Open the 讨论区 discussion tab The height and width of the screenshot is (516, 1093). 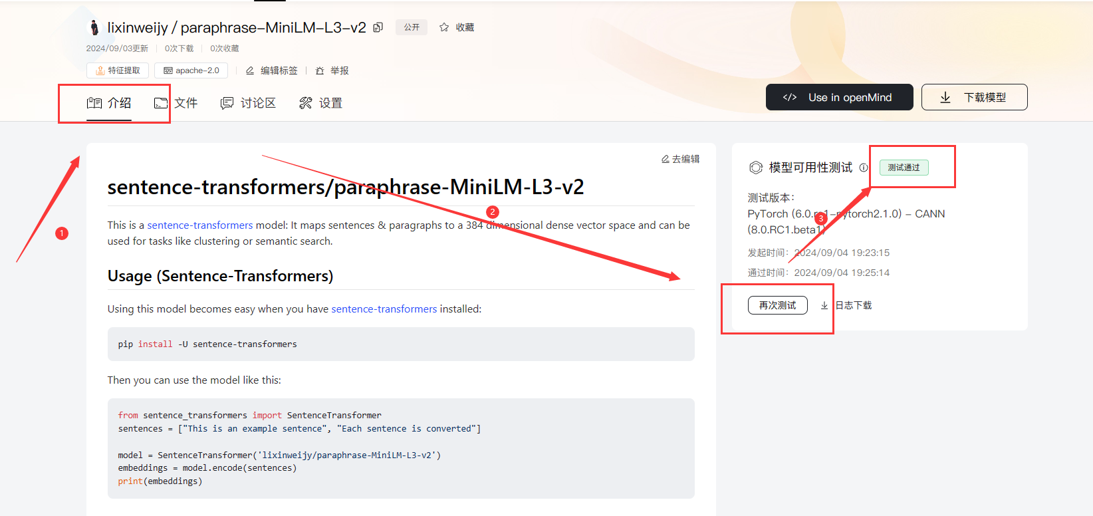point(248,103)
